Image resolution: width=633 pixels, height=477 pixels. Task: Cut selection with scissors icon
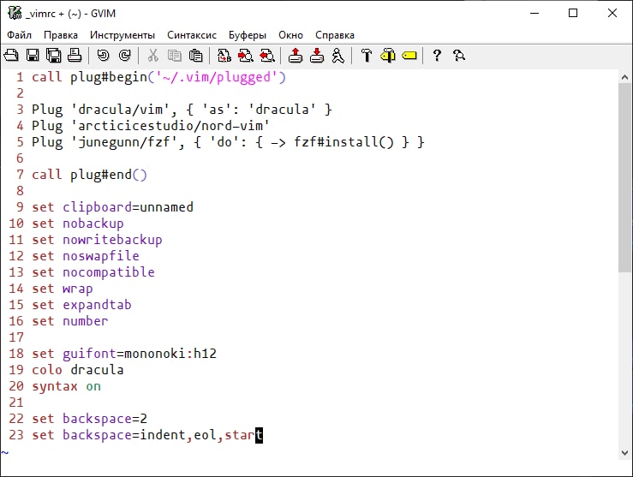pos(153,56)
